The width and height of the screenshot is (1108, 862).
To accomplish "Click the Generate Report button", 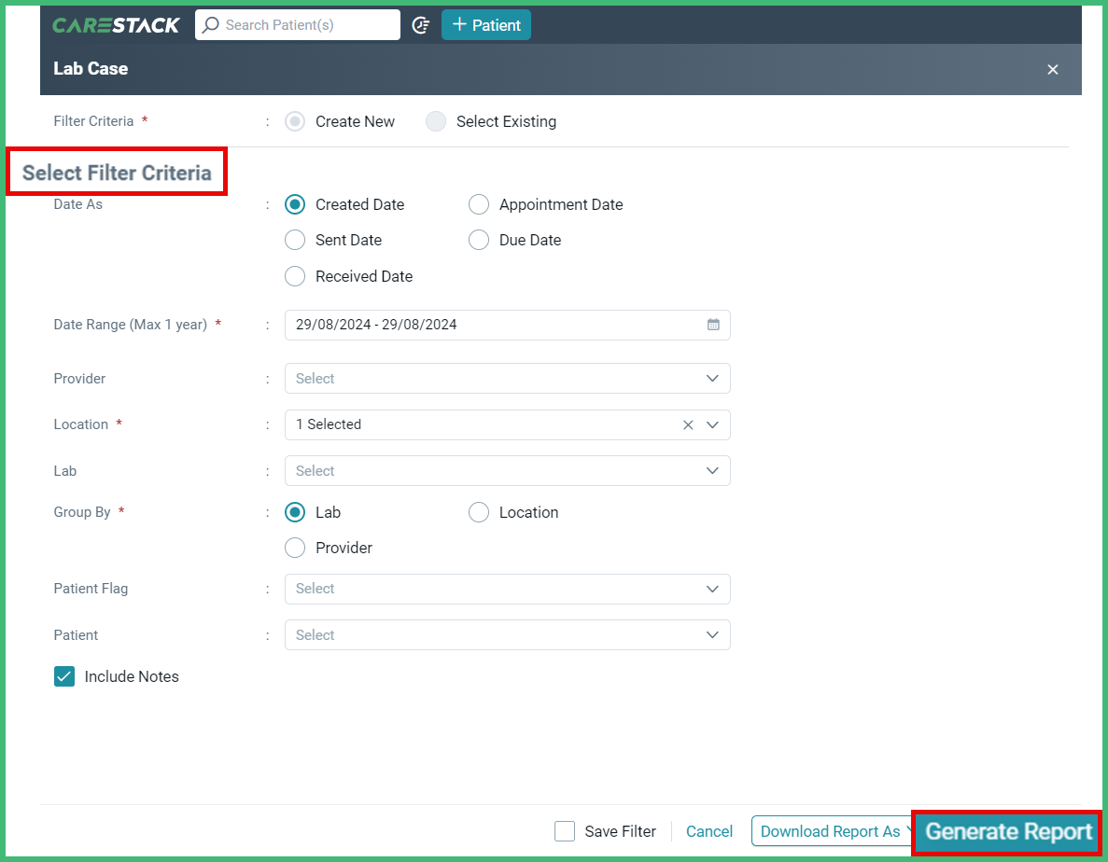I will point(1006,831).
